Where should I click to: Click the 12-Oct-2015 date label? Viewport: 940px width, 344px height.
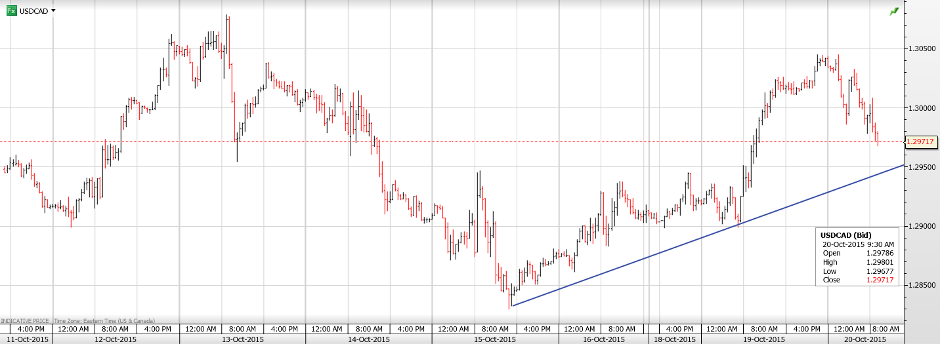(x=116, y=339)
